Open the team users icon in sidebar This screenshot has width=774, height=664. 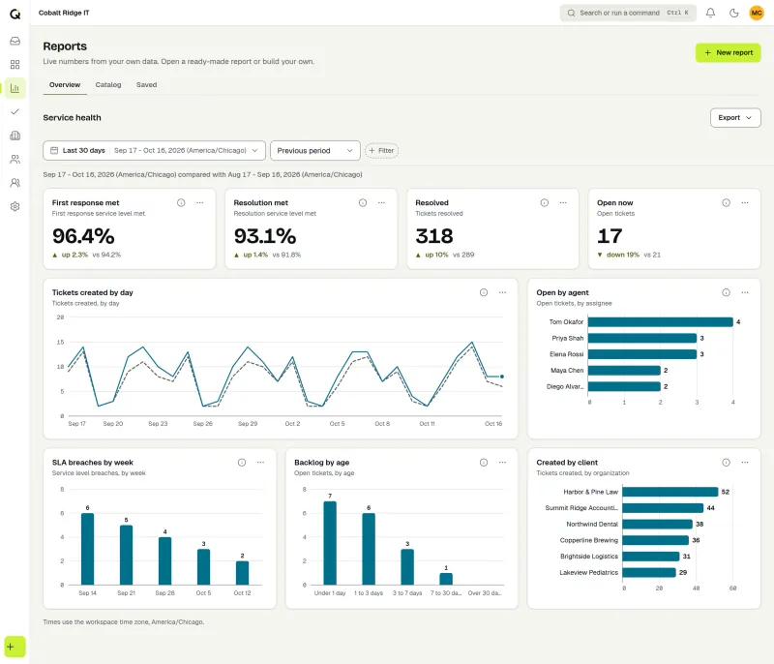point(15,183)
